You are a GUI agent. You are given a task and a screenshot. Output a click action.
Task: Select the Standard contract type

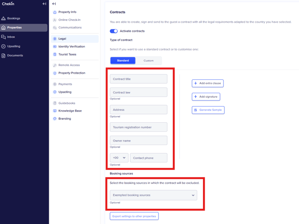[x=123, y=61]
